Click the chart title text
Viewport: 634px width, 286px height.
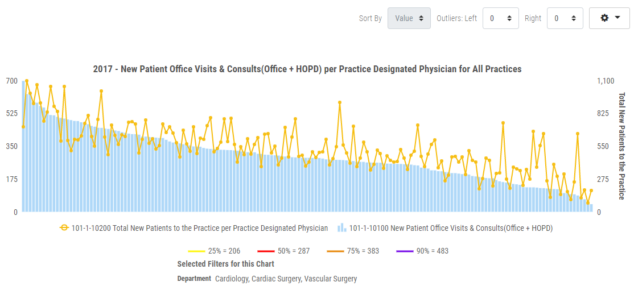pyautogui.click(x=307, y=69)
